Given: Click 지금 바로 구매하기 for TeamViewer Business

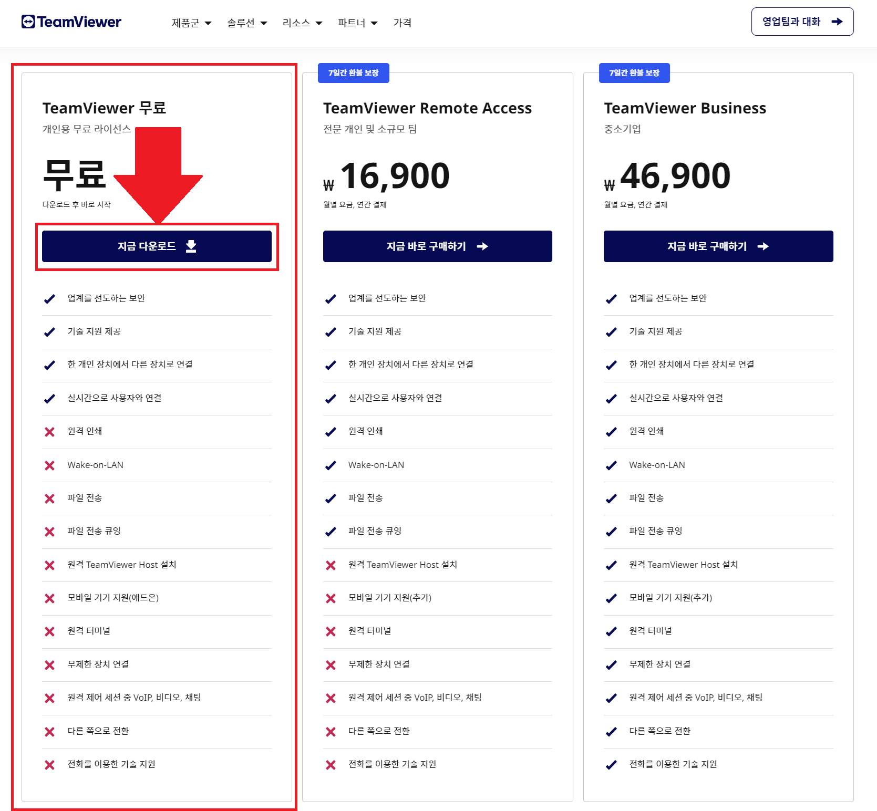Looking at the screenshot, I should tap(718, 246).
